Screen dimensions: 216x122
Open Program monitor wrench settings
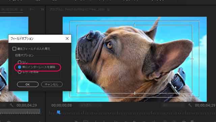[190, 105]
